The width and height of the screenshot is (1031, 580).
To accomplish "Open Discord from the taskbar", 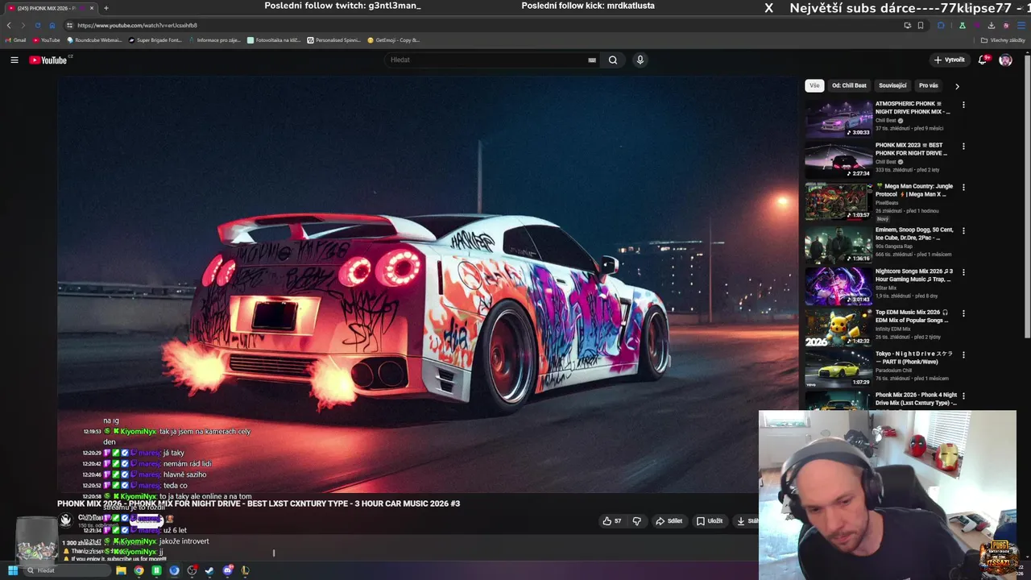I will [227, 570].
